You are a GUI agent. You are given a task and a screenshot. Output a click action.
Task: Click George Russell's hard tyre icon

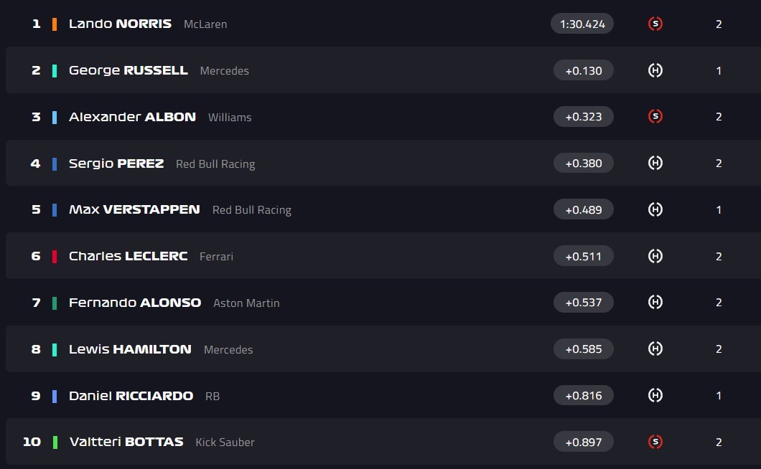click(x=655, y=70)
